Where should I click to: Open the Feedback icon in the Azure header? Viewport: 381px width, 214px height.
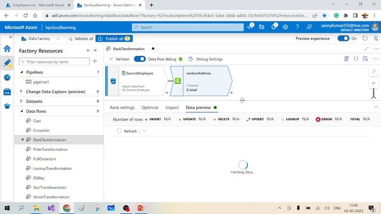tap(309, 27)
